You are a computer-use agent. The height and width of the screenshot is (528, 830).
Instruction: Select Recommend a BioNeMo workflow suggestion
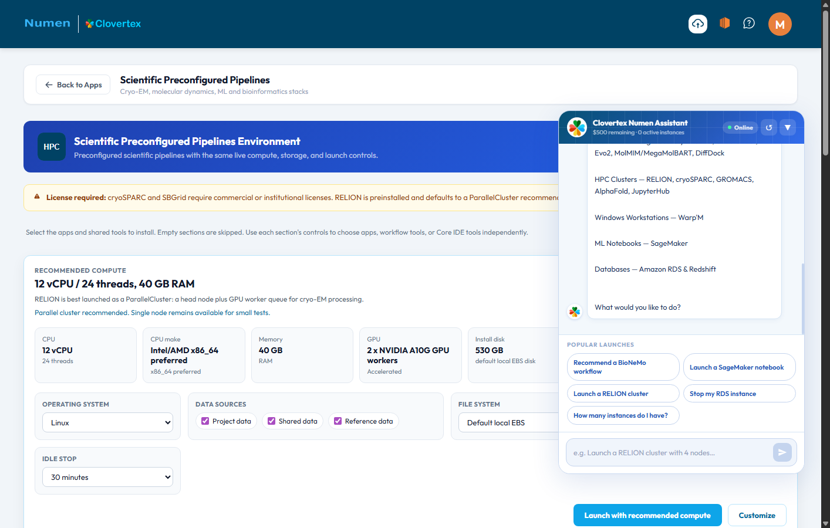point(623,367)
